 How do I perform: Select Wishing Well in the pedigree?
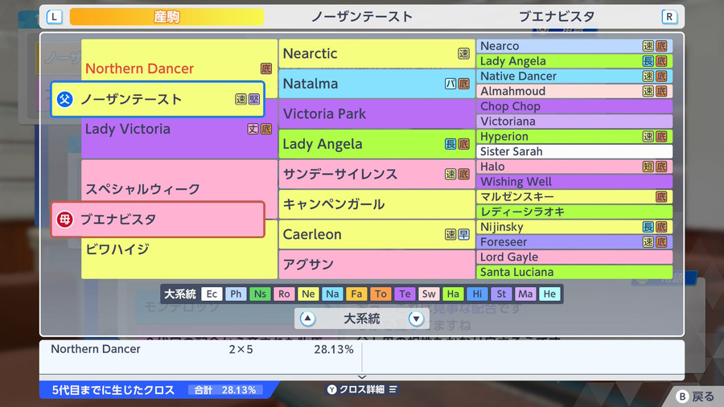pos(574,182)
